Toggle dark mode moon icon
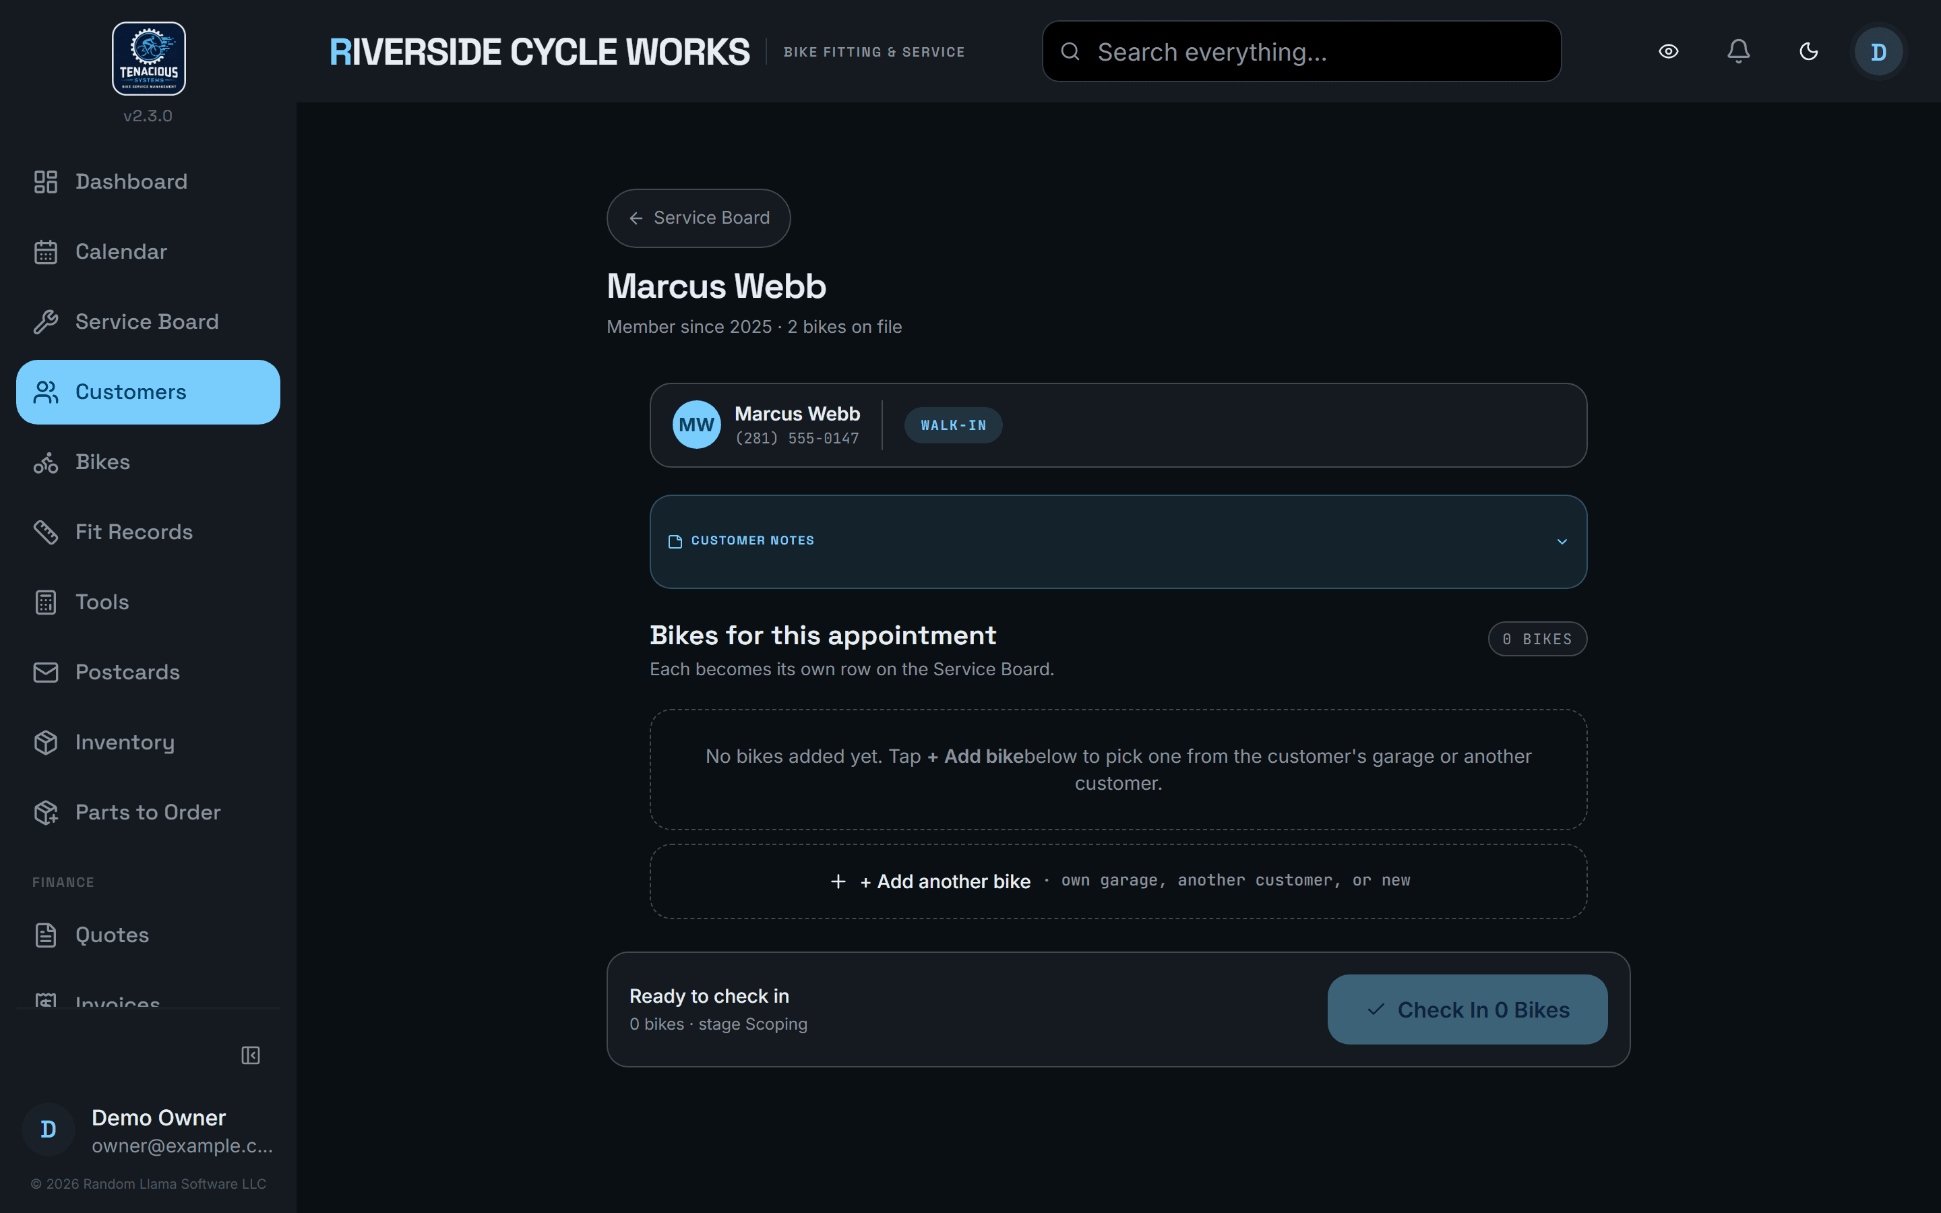Image resolution: width=1941 pixels, height=1213 pixels. click(1809, 51)
